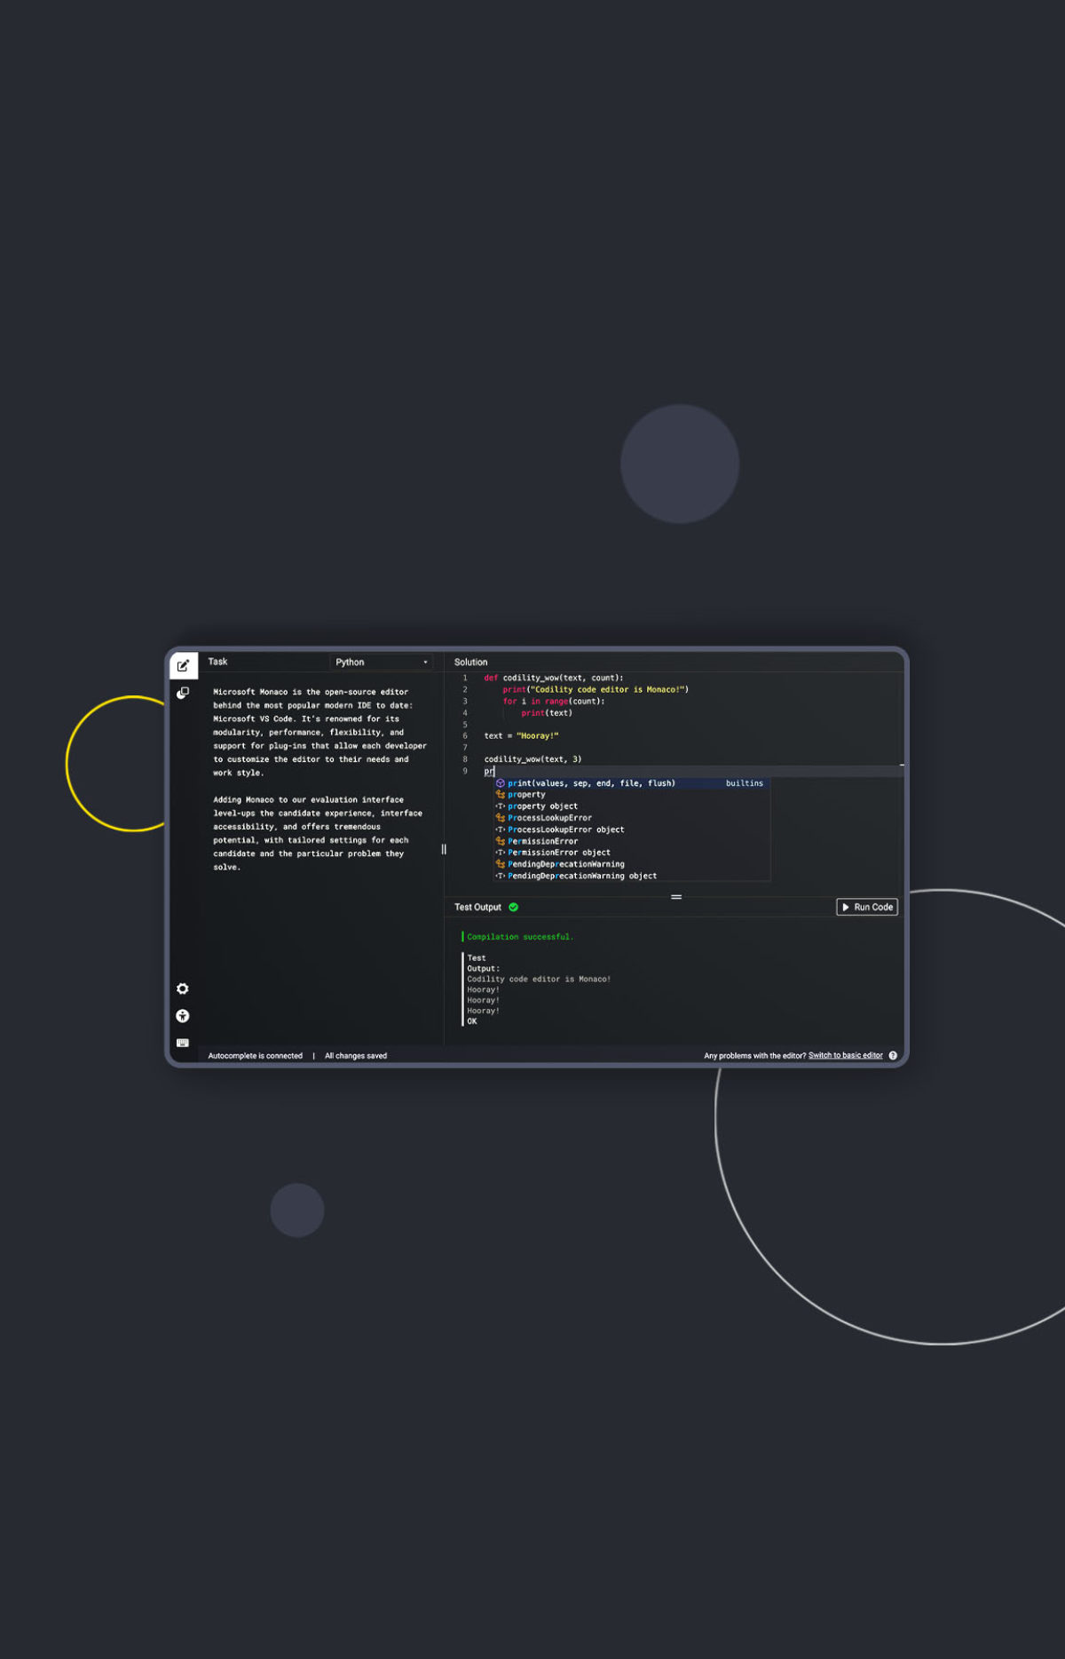The image size is (1065, 1659).
Task: Click code line 'codility_wow(text, 3)'
Action: pos(532,759)
